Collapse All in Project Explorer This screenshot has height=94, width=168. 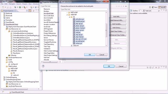click(27, 11)
